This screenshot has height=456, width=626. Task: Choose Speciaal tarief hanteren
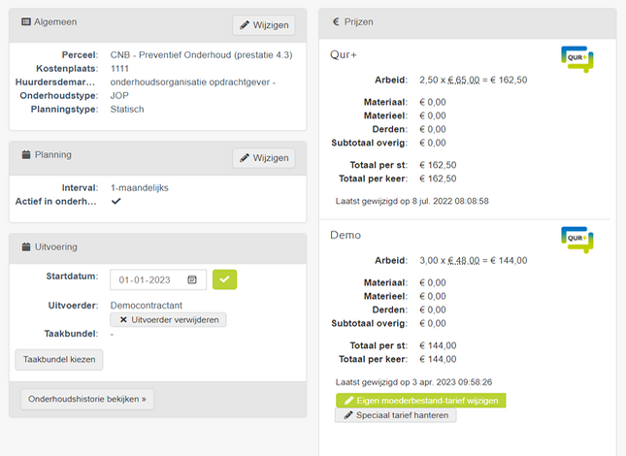click(395, 415)
